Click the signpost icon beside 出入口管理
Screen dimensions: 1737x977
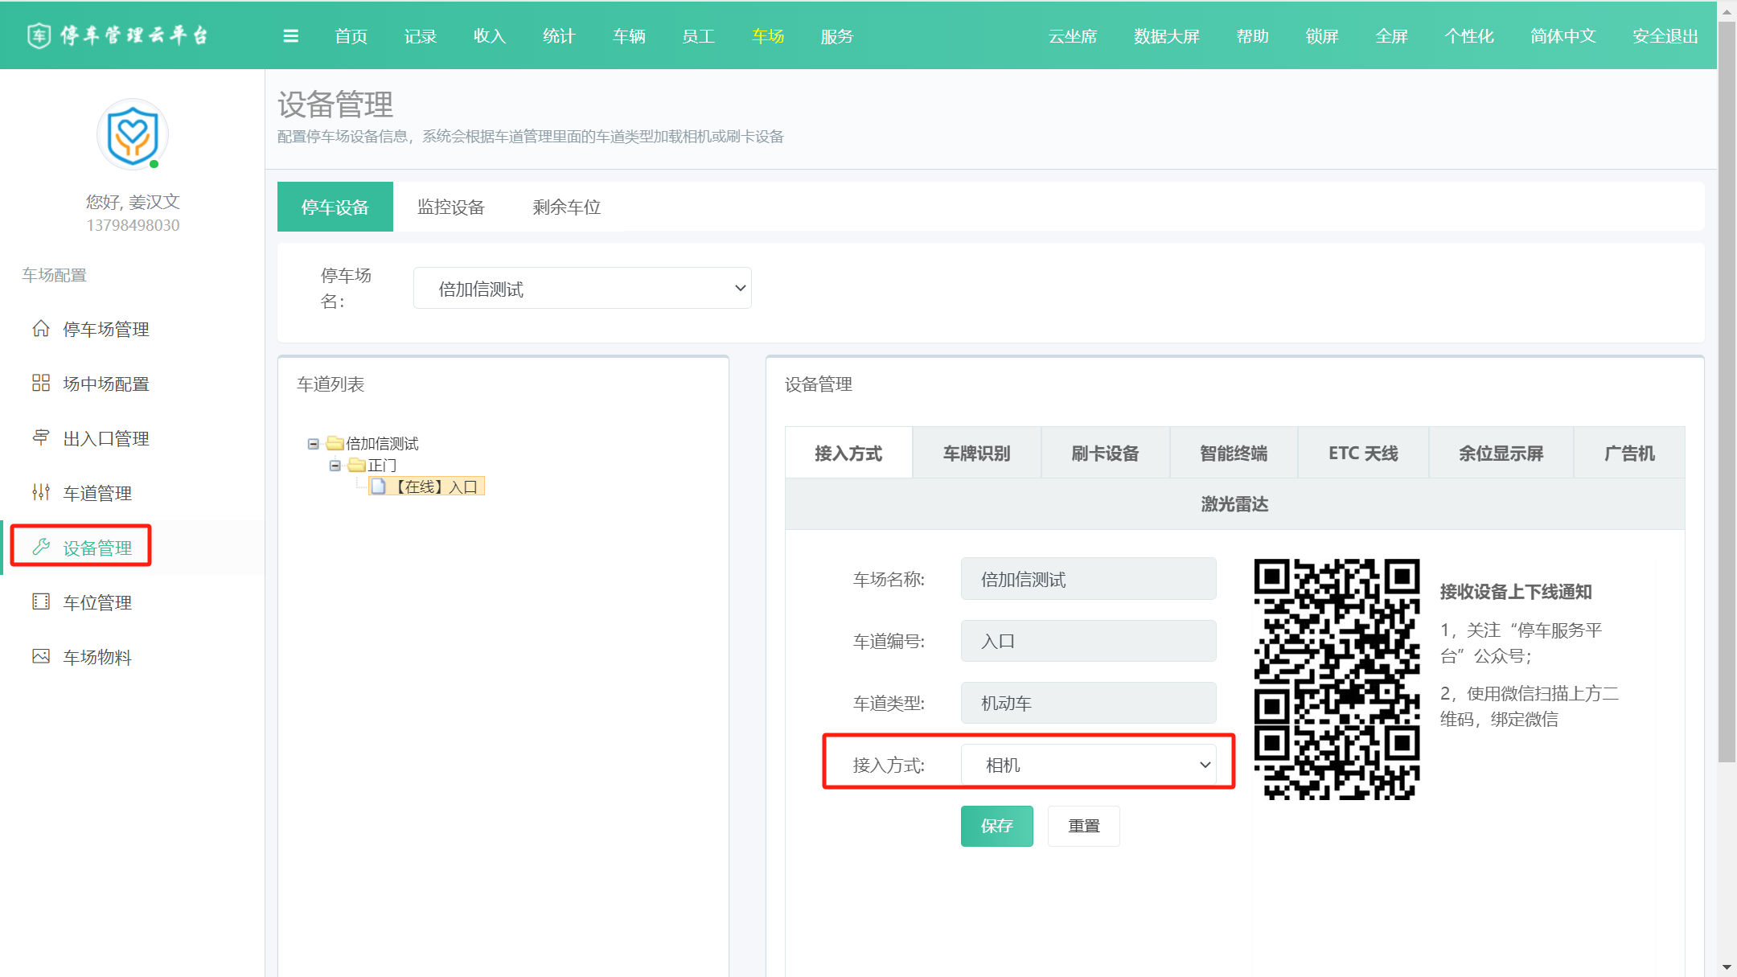point(41,437)
